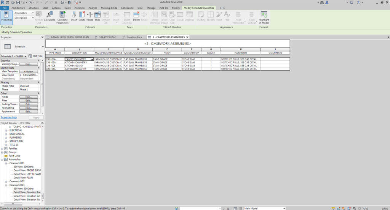This screenshot has height=210, width=390.
Task: Close the Properties palette
Action: [42, 37]
